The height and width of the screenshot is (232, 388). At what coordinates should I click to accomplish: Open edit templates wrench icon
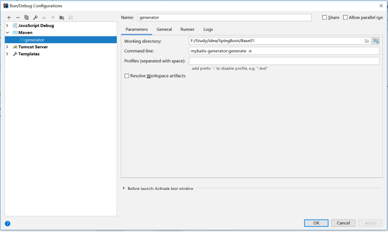point(35,17)
